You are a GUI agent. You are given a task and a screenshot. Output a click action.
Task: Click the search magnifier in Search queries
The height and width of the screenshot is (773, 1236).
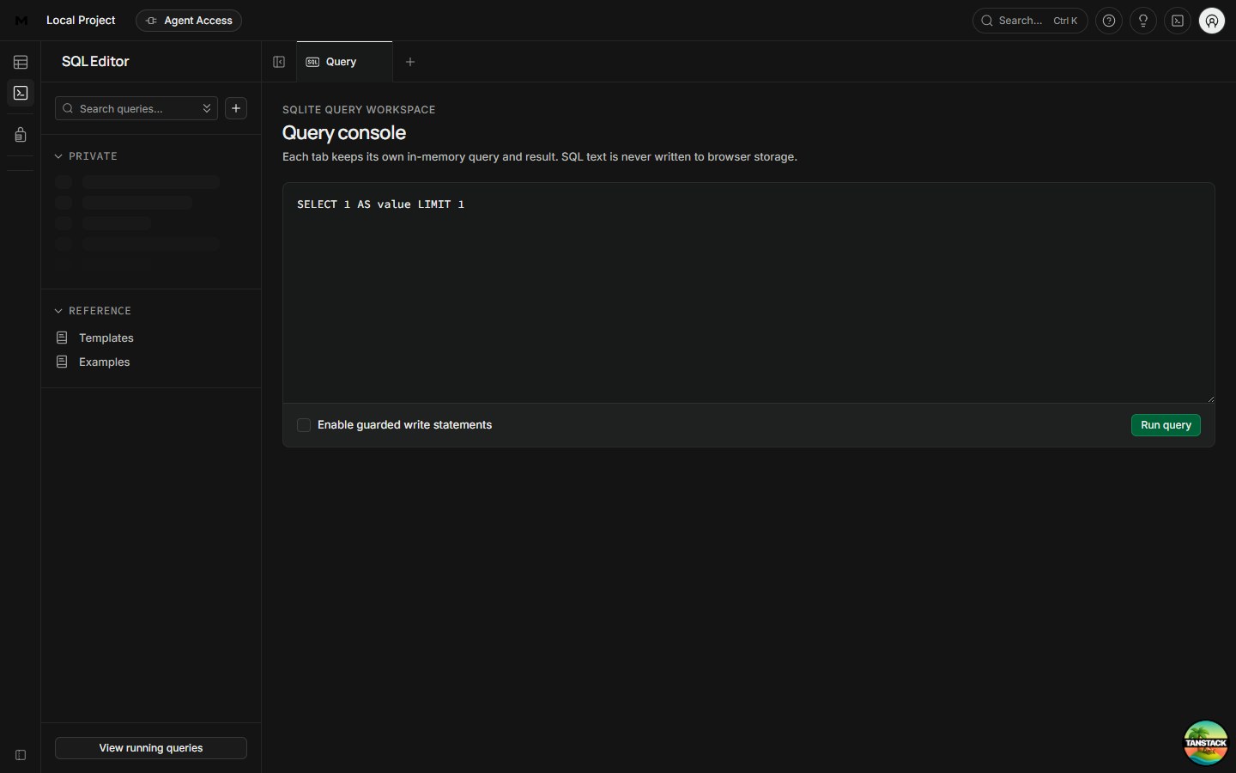coord(68,108)
